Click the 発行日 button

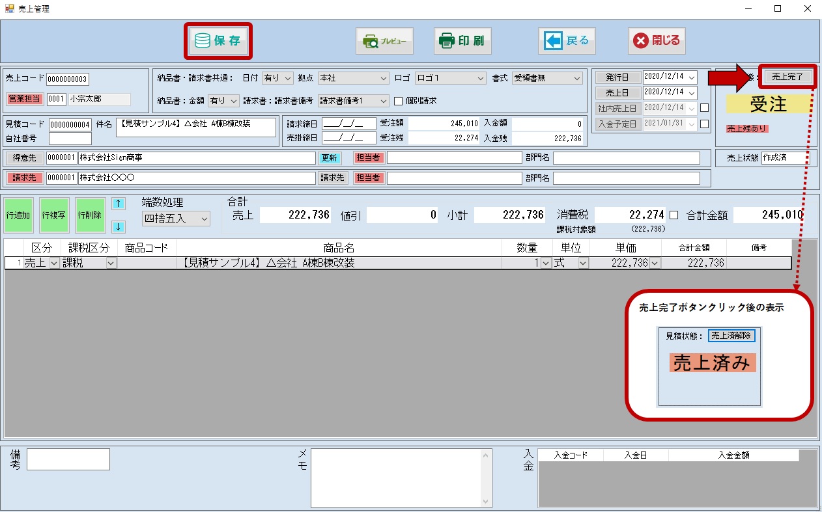coord(617,77)
